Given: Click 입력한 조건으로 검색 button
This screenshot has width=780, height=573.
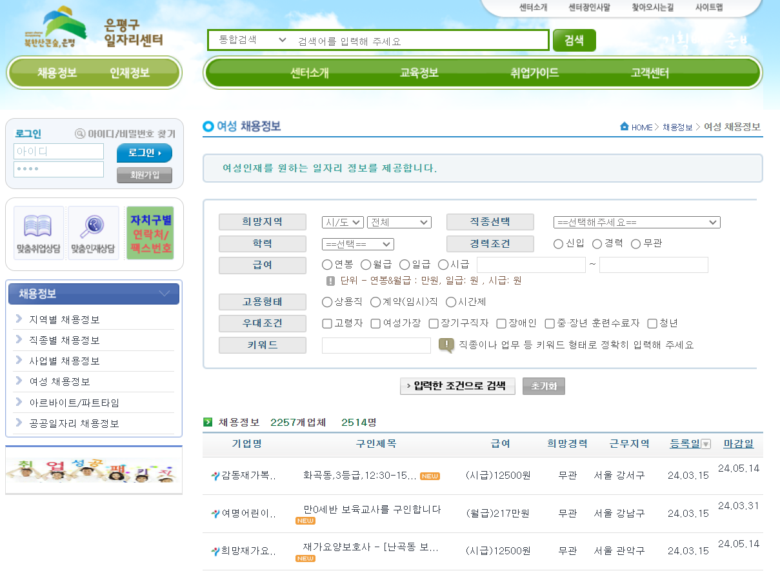Looking at the screenshot, I should click(x=457, y=386).
